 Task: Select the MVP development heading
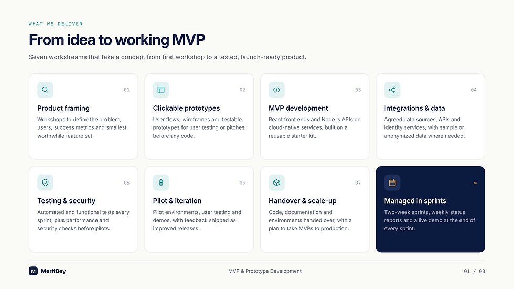pyautogui.click(x=298, y=108)
